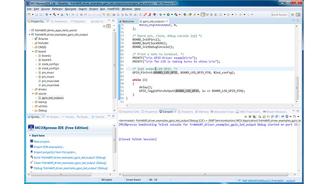Open the FreeRTOS menu

click(x=112, y=9)
